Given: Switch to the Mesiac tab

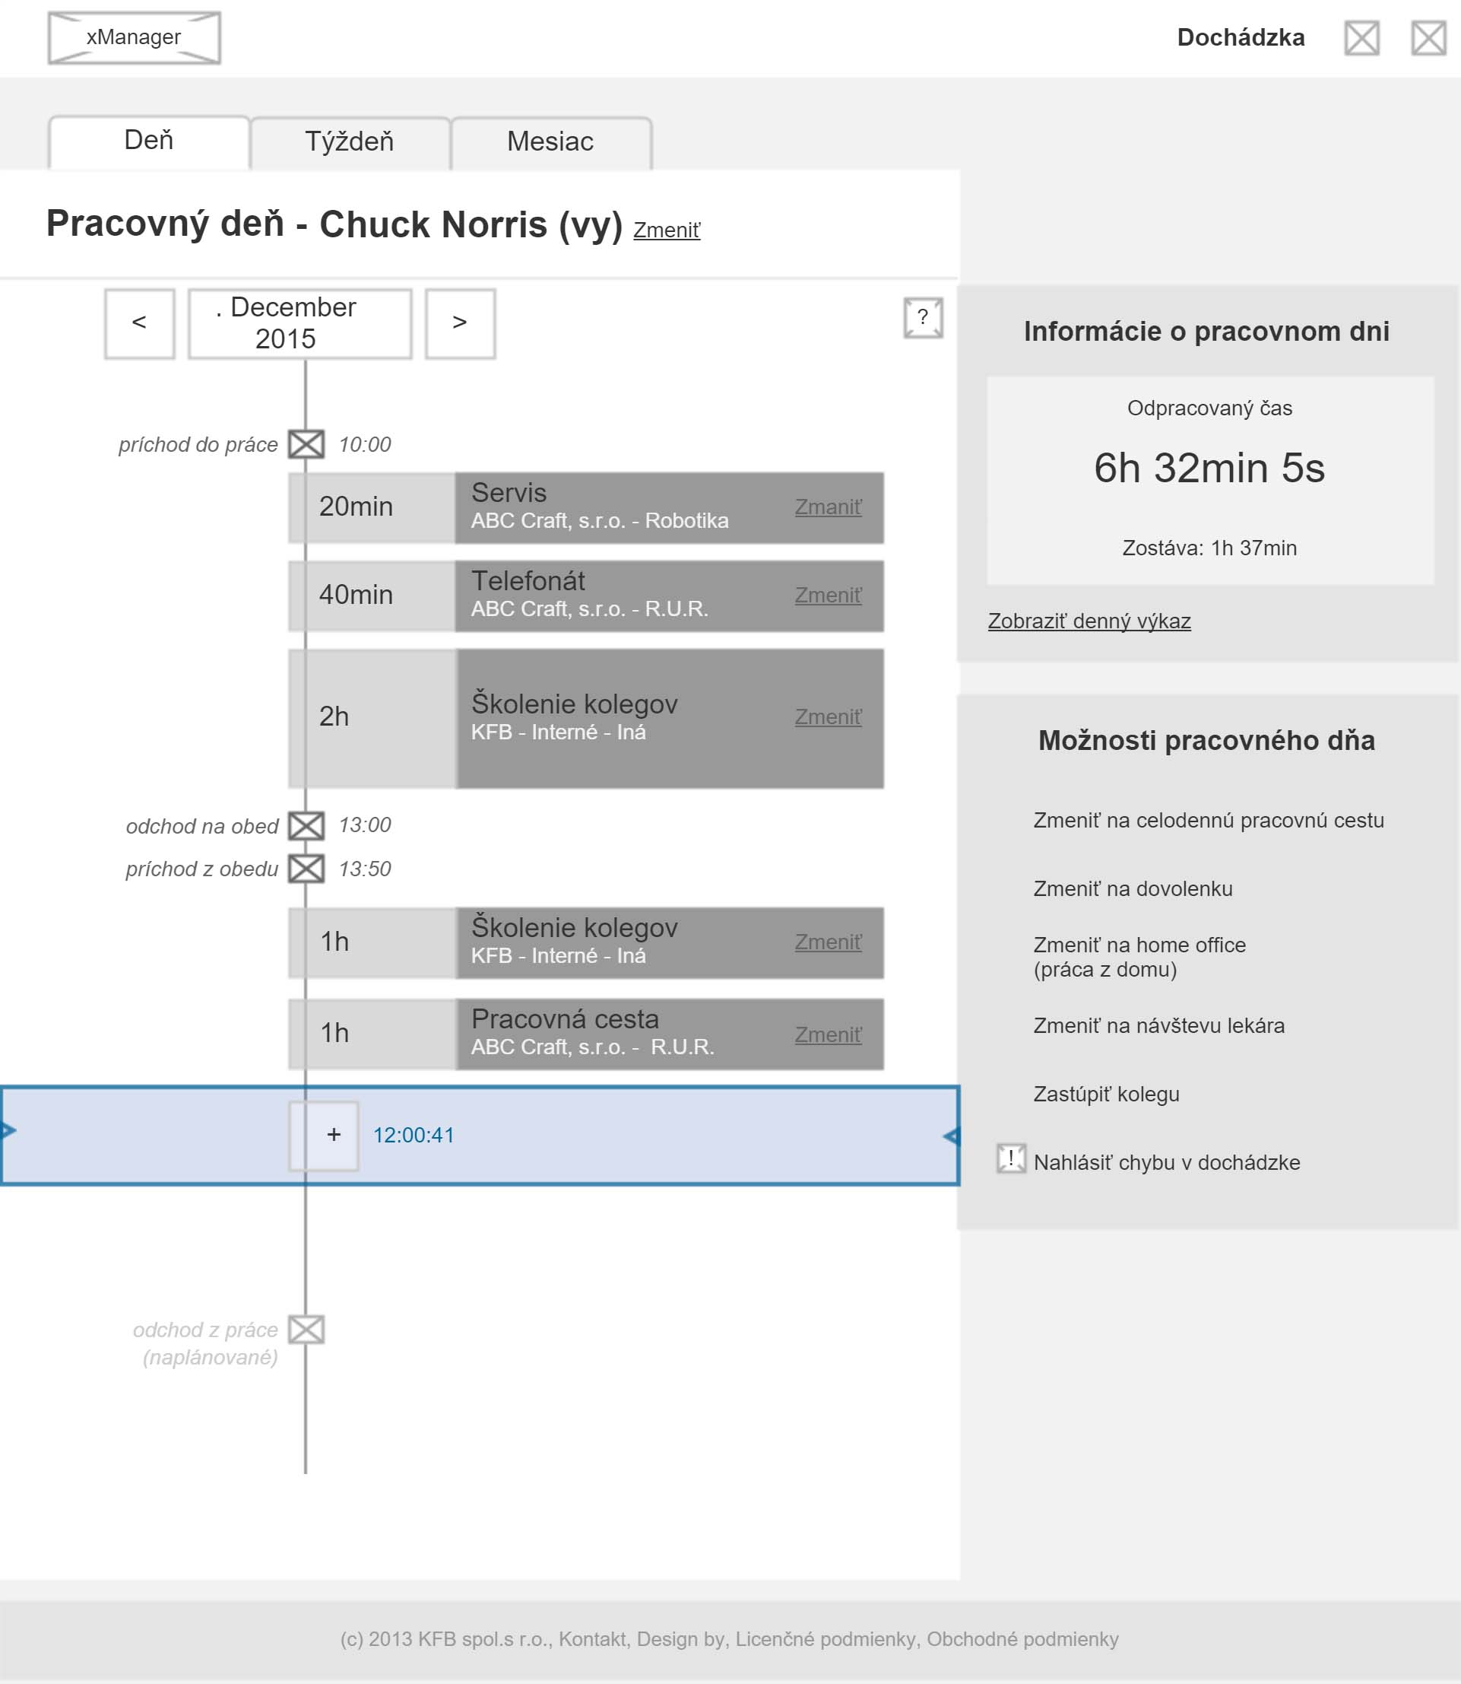Looking at the screenshot, I should pos(550,142).
